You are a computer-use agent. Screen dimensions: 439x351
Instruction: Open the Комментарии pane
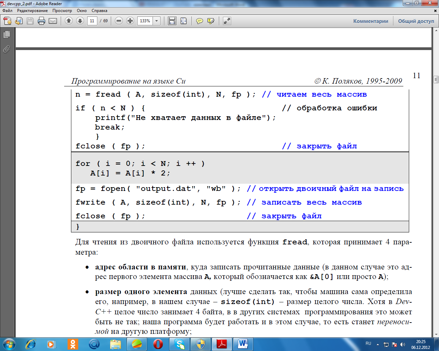click(x=370, y=21)
